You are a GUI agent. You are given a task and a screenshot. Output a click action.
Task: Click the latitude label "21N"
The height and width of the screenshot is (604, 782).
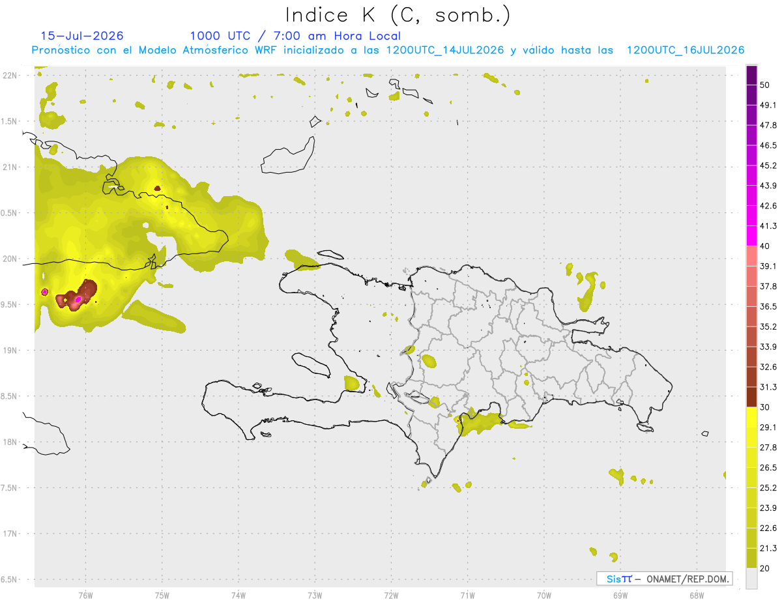[x=9, y=167]
